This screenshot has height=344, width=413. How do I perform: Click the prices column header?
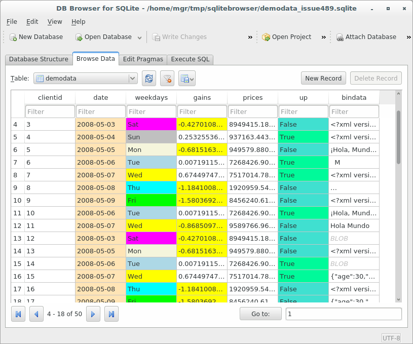(x=252, y=98)
